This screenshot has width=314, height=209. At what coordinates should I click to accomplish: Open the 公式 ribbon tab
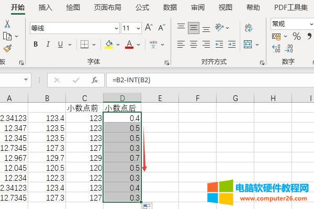pyautogui.click(x=142, y=7)
